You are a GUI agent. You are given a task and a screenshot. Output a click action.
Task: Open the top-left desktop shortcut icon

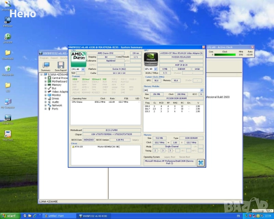tap(8, 6)
